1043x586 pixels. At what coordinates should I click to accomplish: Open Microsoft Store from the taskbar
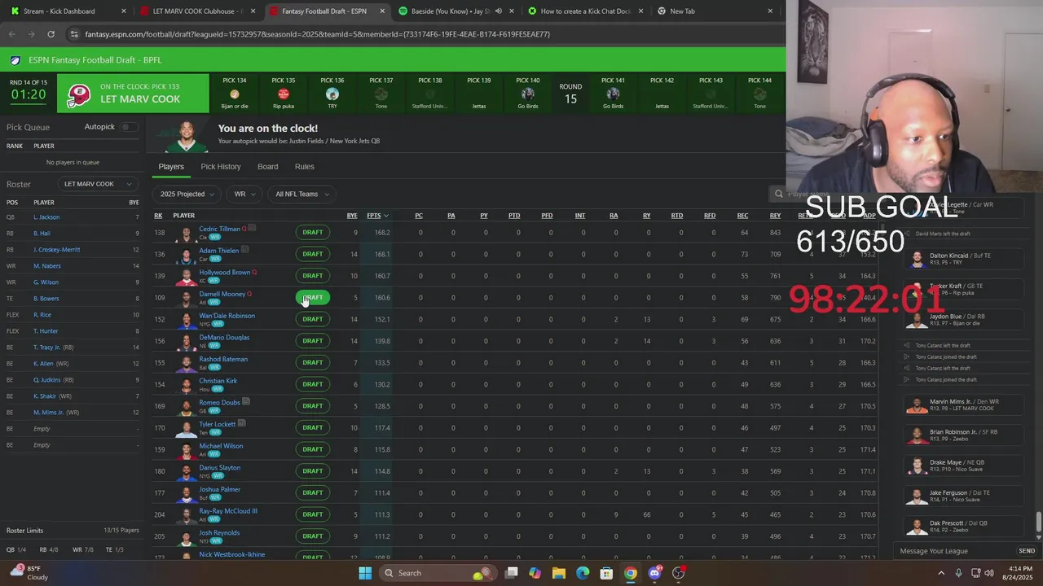tap(606, 573)
